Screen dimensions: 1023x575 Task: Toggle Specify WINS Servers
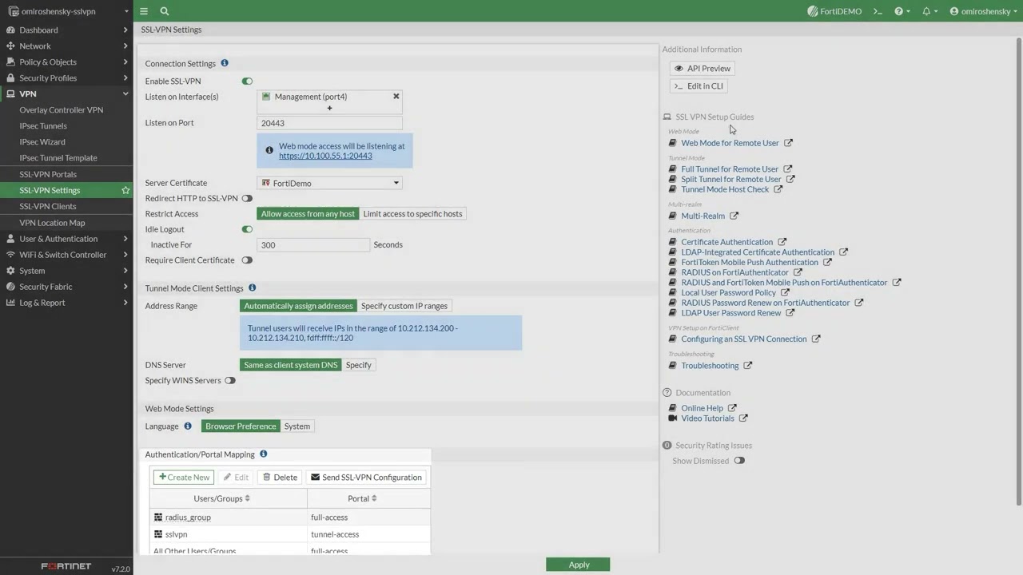click(230, 380)
